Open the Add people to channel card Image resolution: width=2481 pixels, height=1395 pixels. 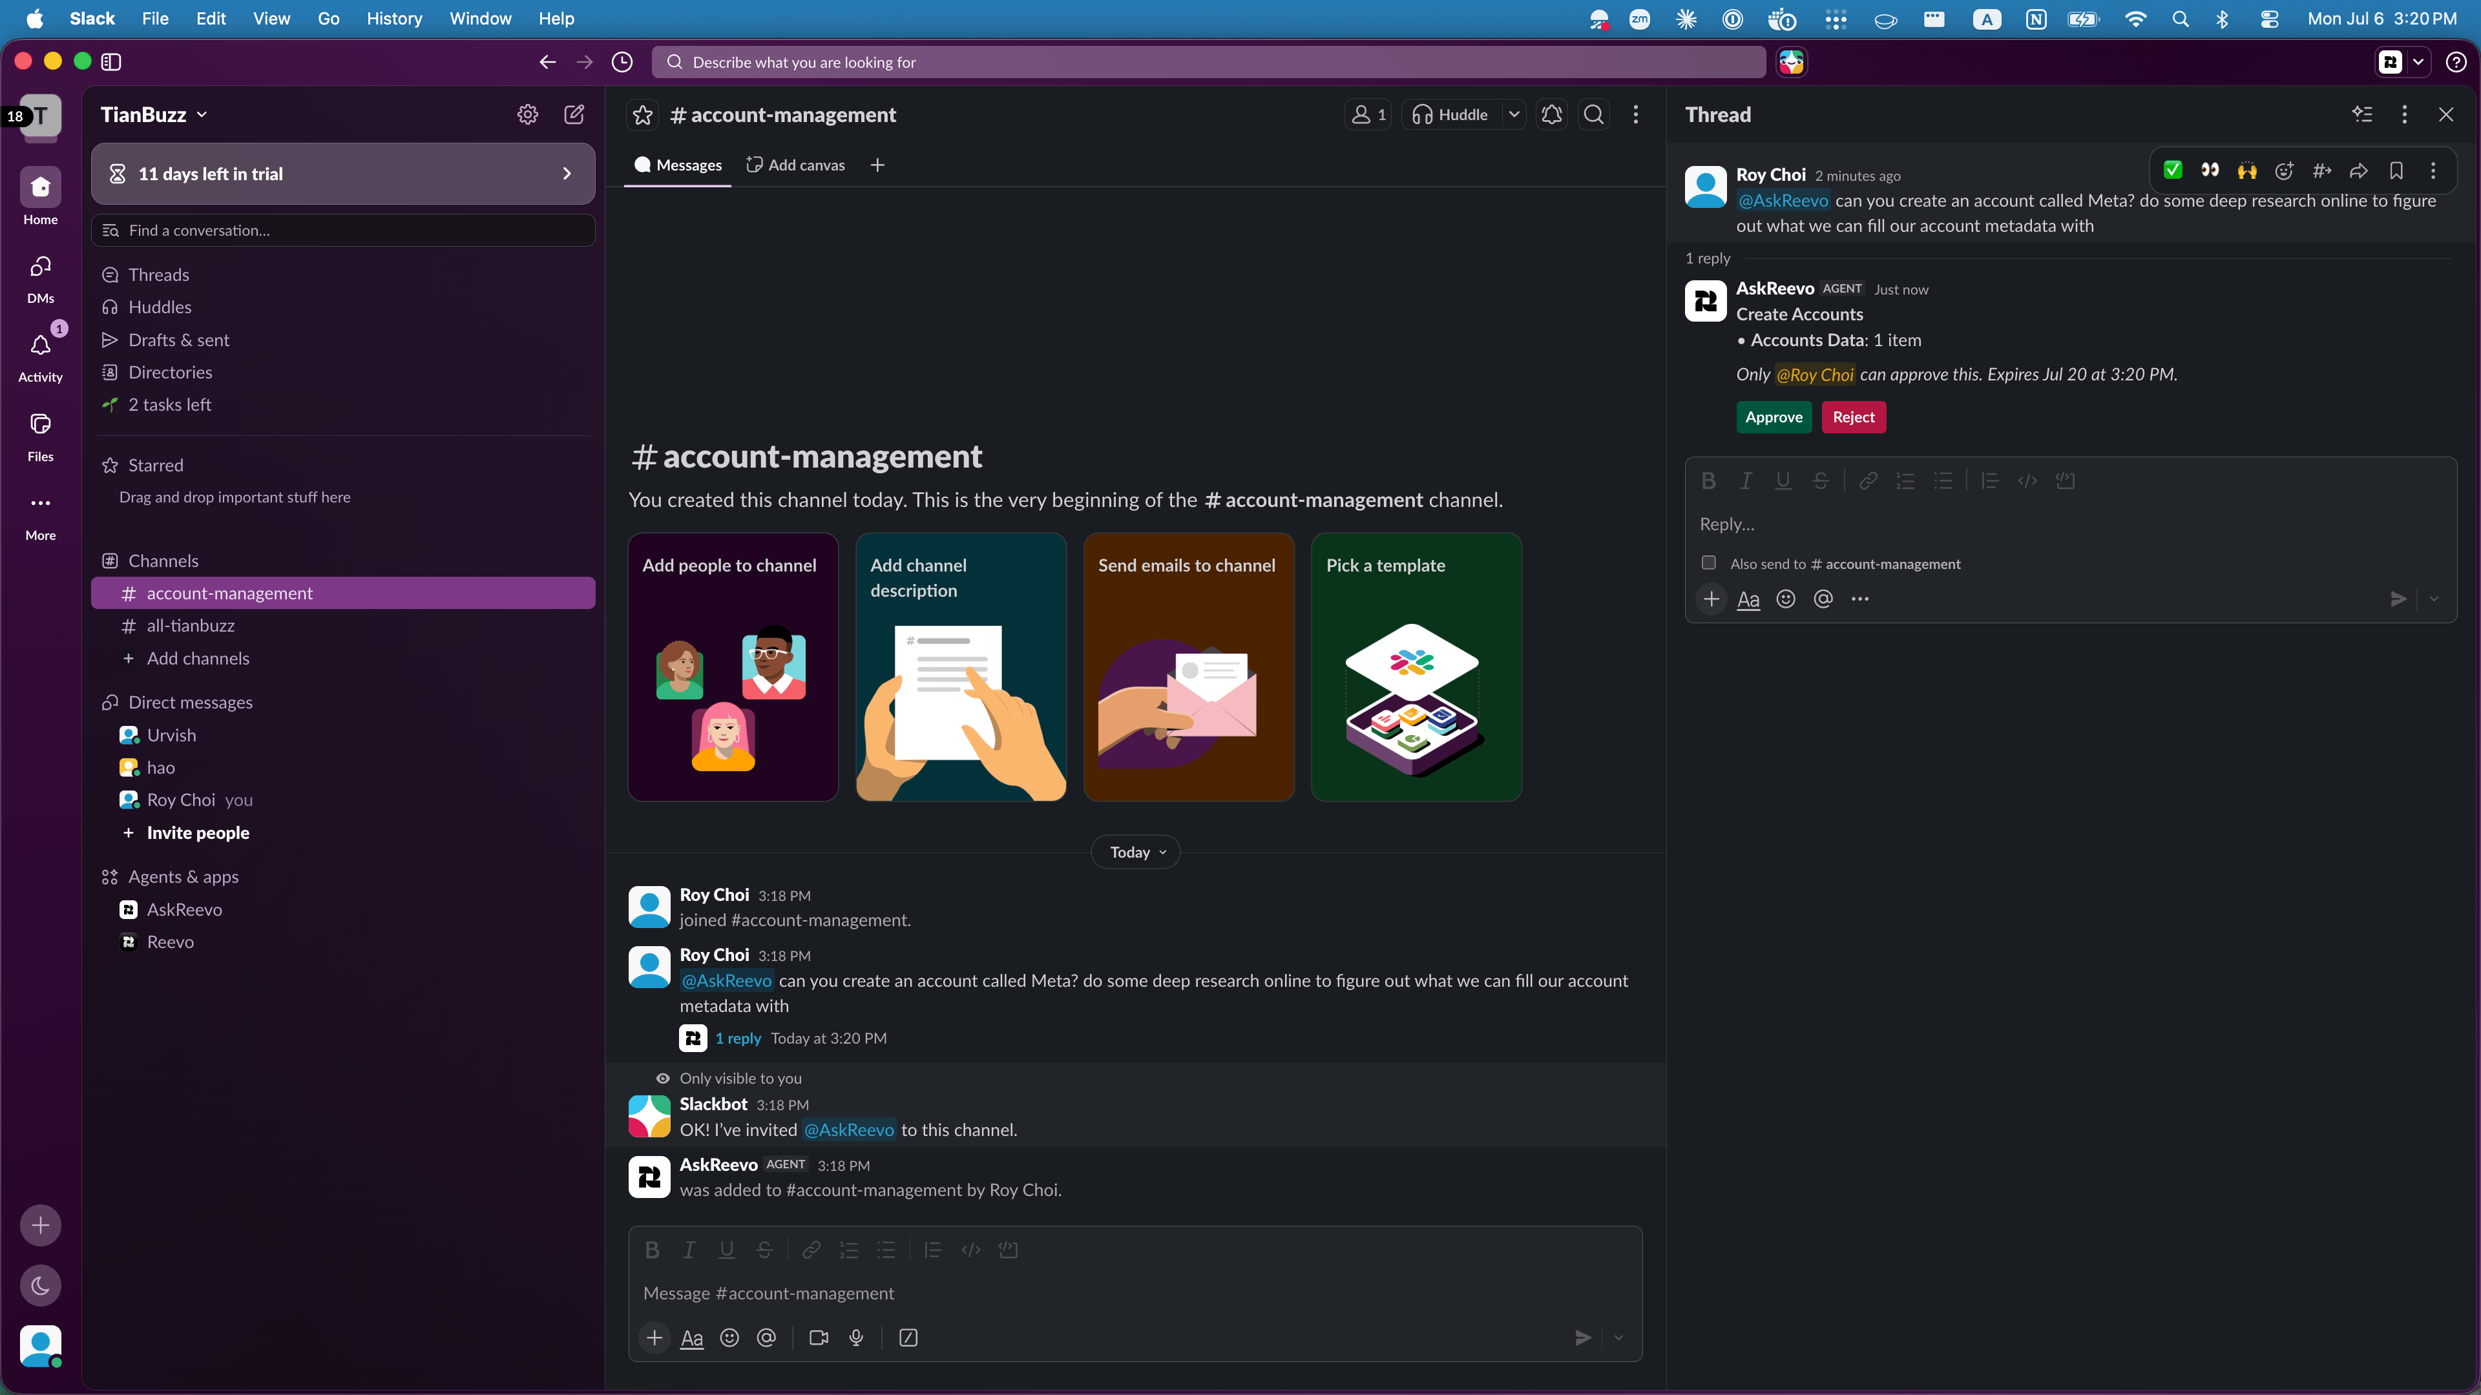(x=733, y=666)
